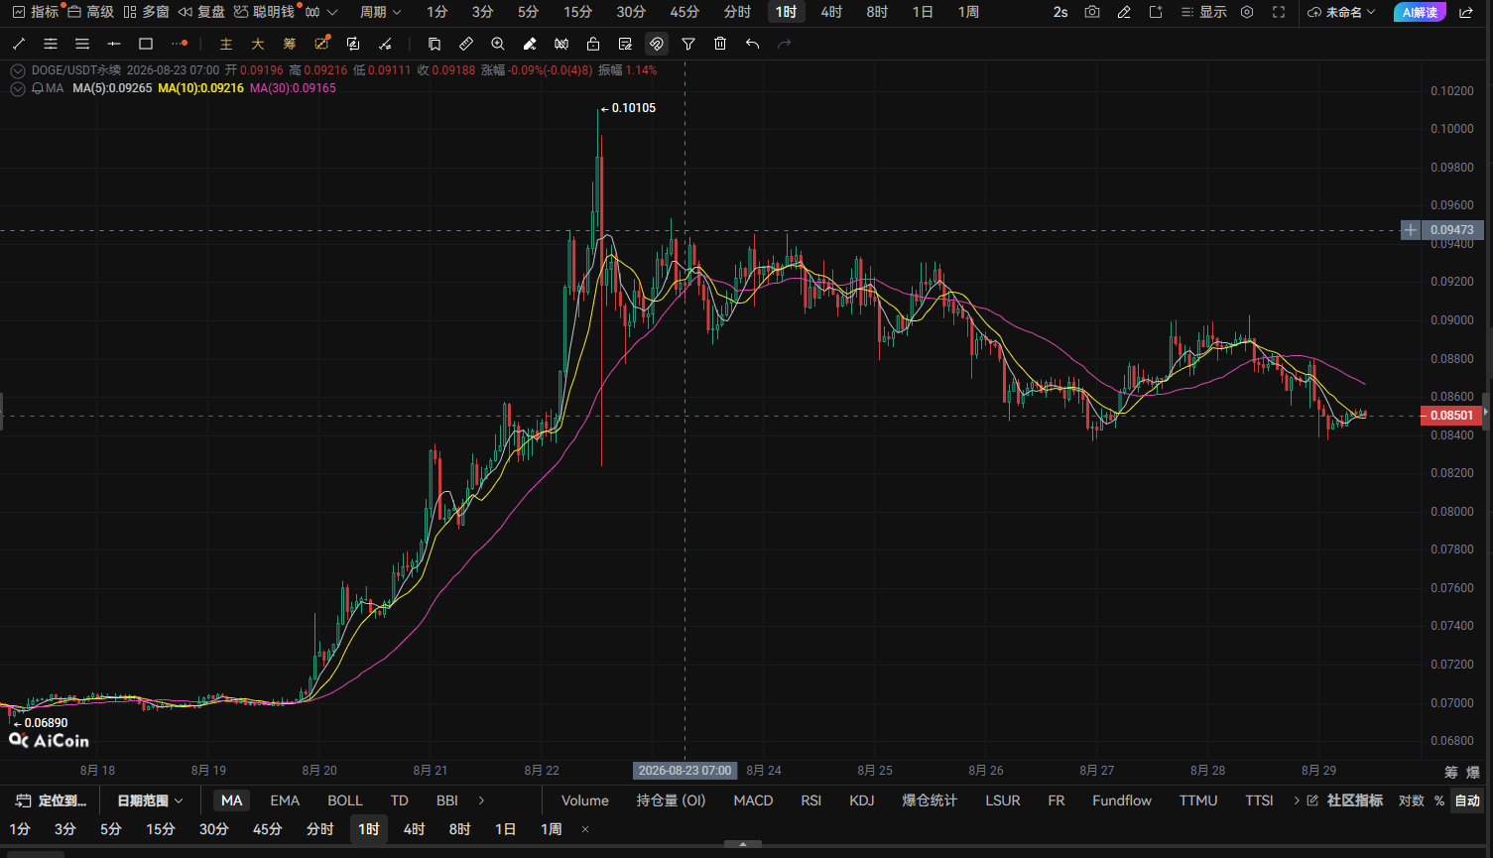Click the 爆 liquidation icon at bottom right
Viewport: 1493px width, 858px height.
[1473, 772]
